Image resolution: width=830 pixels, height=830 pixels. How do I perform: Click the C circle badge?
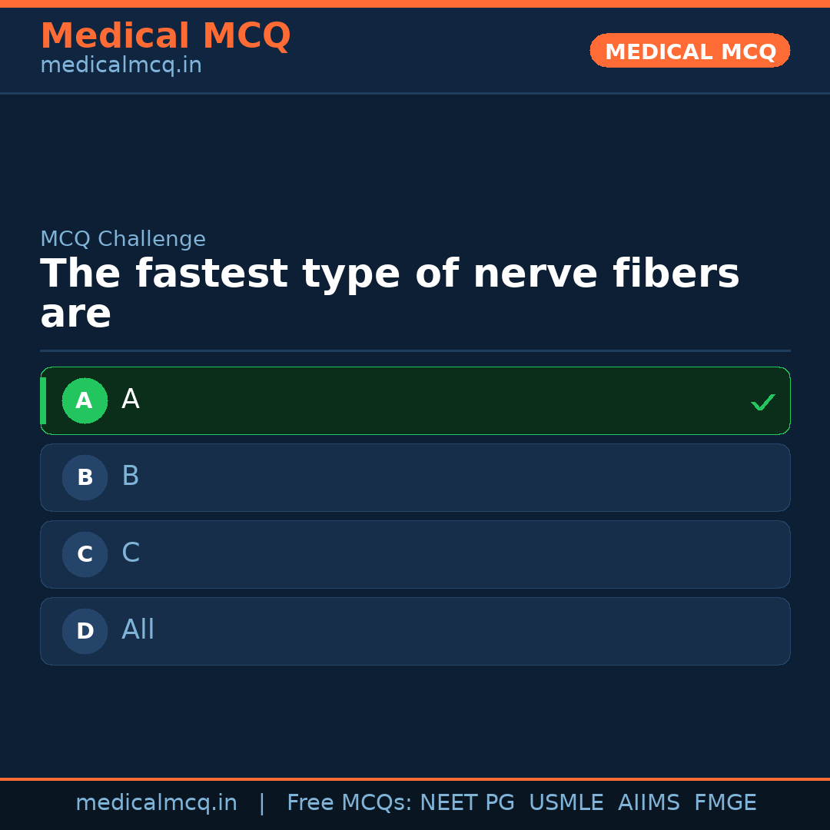point(85,554)
